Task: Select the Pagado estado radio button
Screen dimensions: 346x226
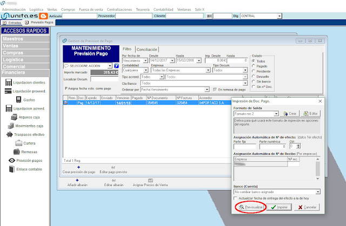Action: tap(254, 66)
